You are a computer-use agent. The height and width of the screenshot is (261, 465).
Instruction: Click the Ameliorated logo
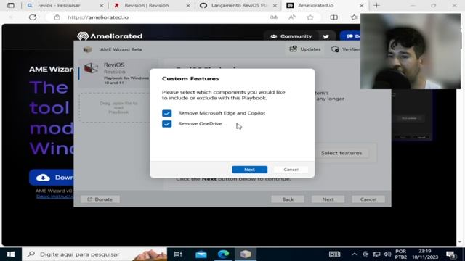pyautogui.click(x=110, y=36)
